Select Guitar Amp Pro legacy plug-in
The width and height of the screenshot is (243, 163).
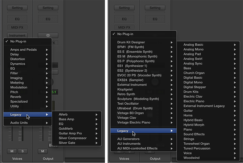pyautogui.click(x=77, y=133)
